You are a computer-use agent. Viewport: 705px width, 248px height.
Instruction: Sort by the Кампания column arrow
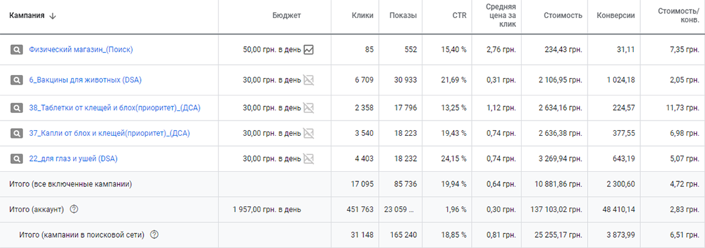(53, 16)
